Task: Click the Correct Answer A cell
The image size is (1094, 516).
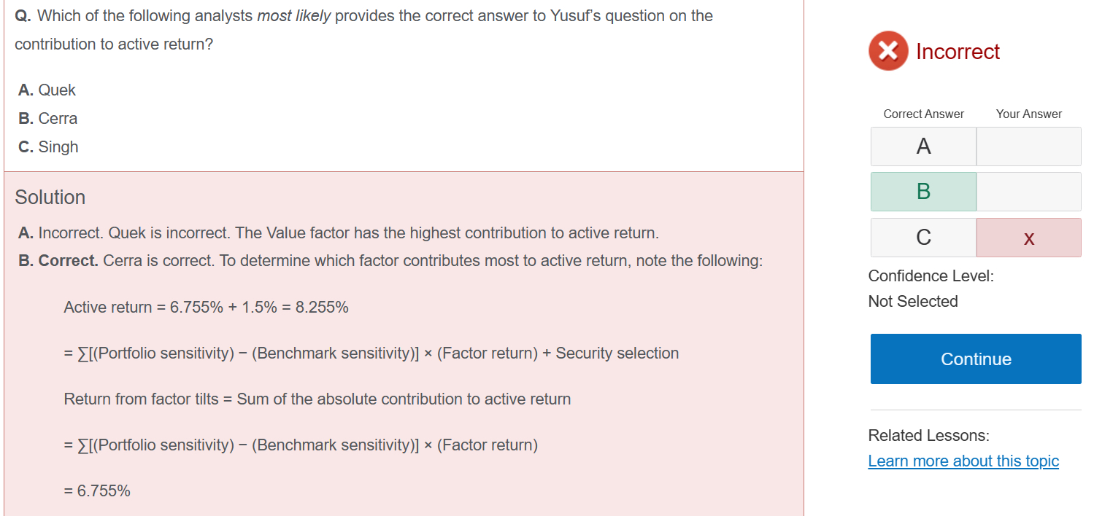Action: pyautogui.click(x=923, y=146)
